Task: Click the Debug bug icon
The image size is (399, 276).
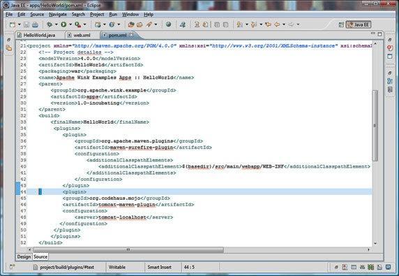Action: coord(50,24)
